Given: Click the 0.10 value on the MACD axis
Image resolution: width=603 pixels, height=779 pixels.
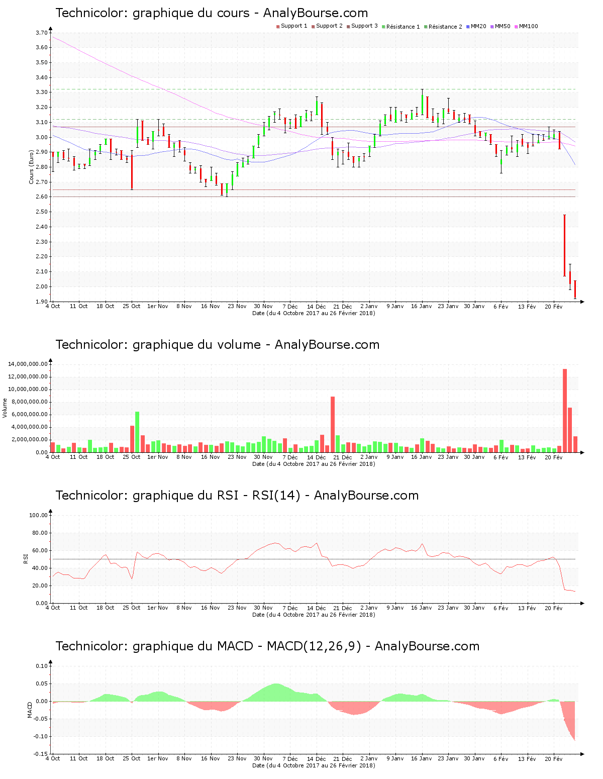Looking at the screenshot, I should tap(42, 666).
